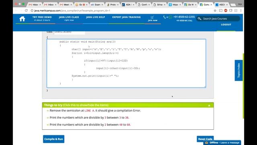Click the home icon in the site header
This screenshot has height=145, width=257.
[22, 19]
